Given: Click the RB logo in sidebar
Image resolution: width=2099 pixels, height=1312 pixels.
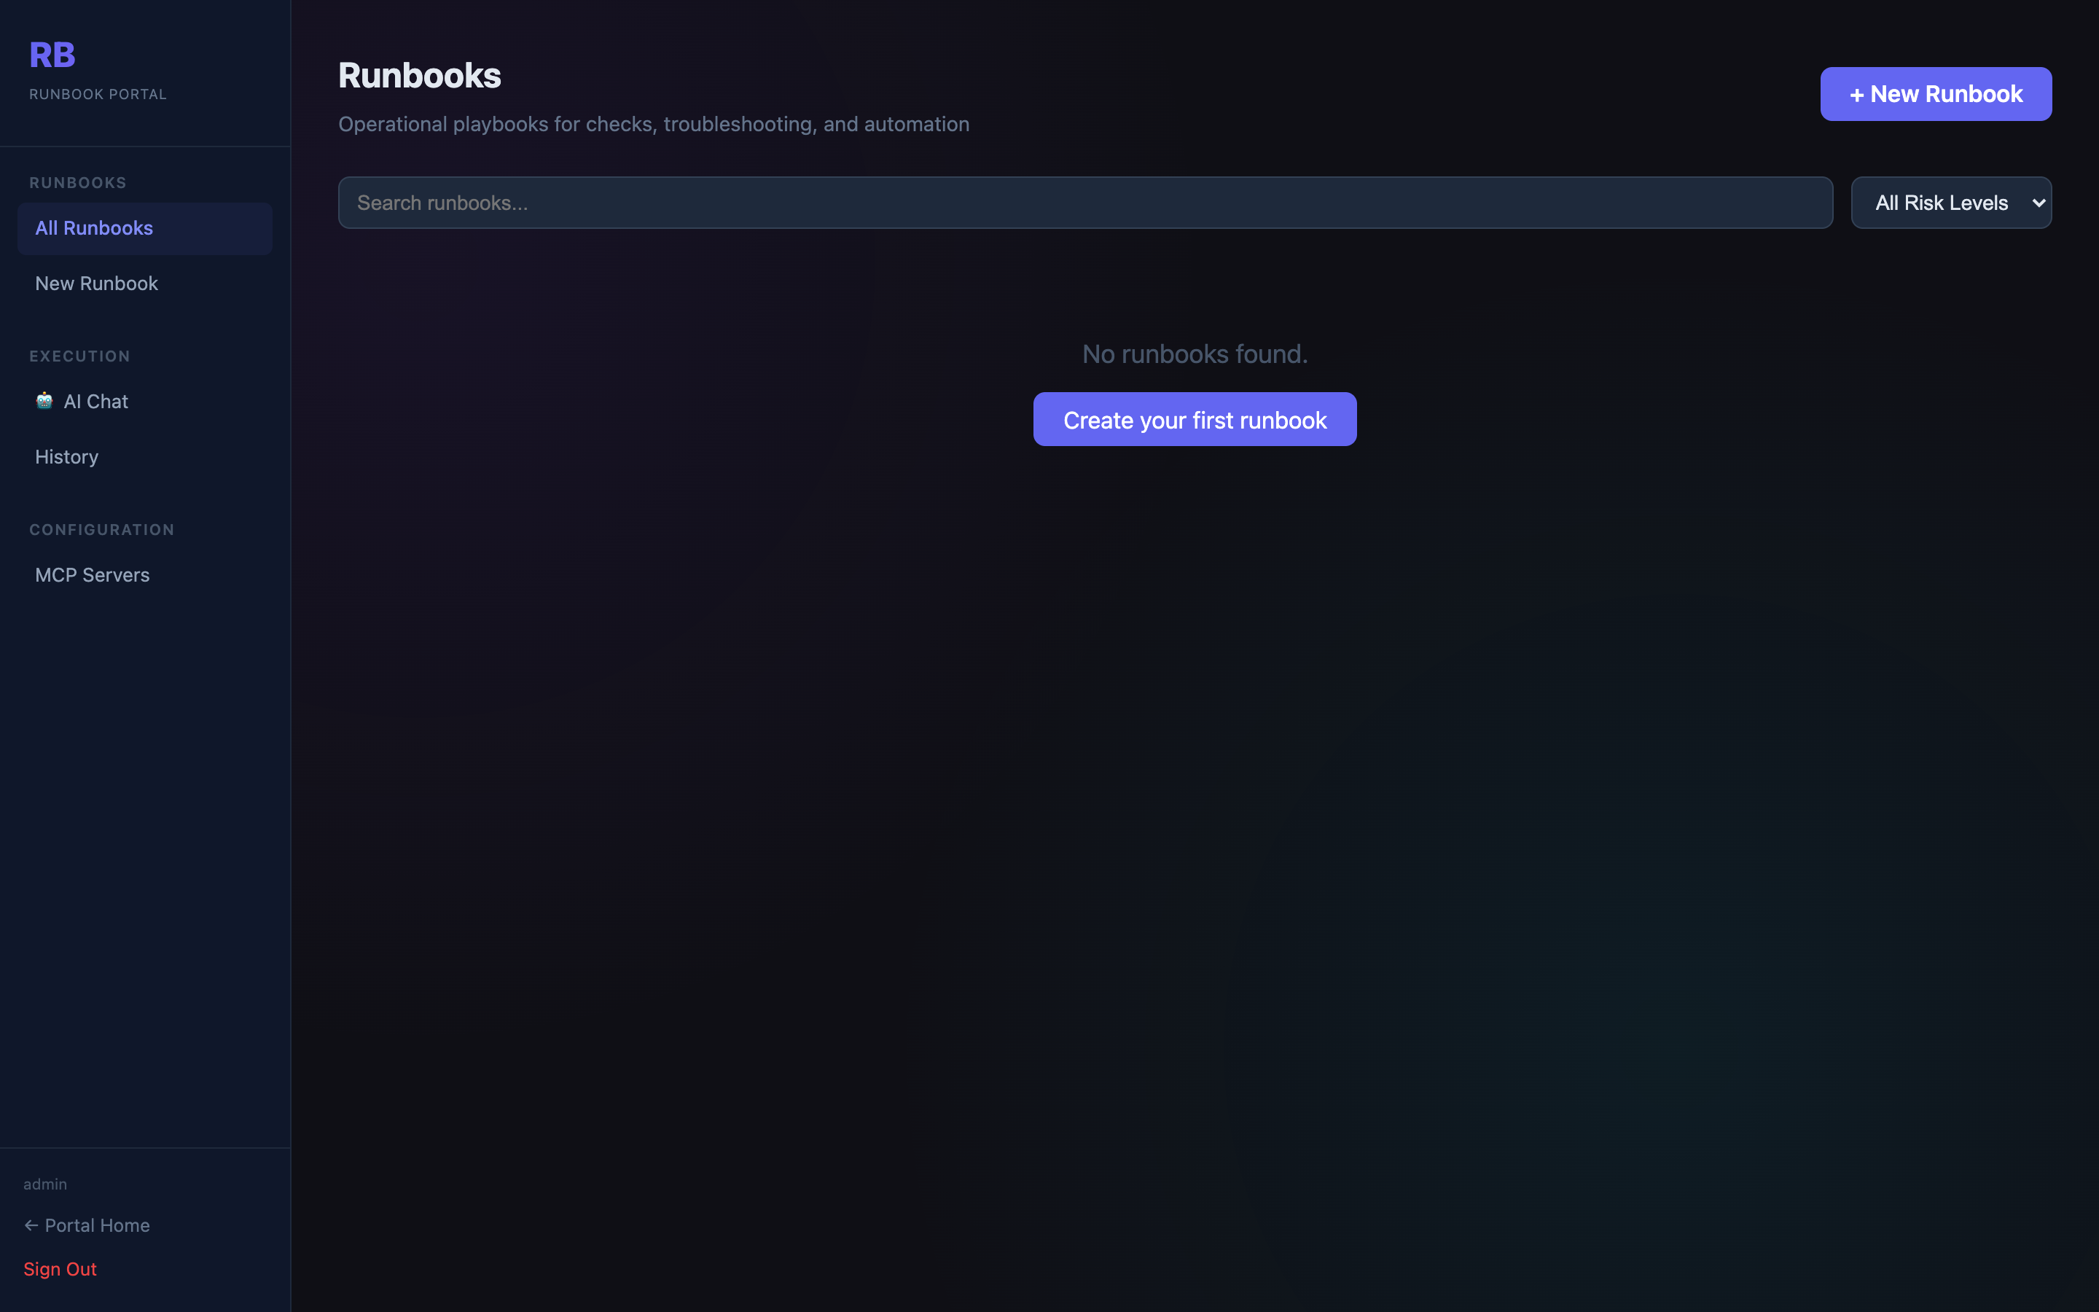Looking at the screenshot, I should point(52,55).
